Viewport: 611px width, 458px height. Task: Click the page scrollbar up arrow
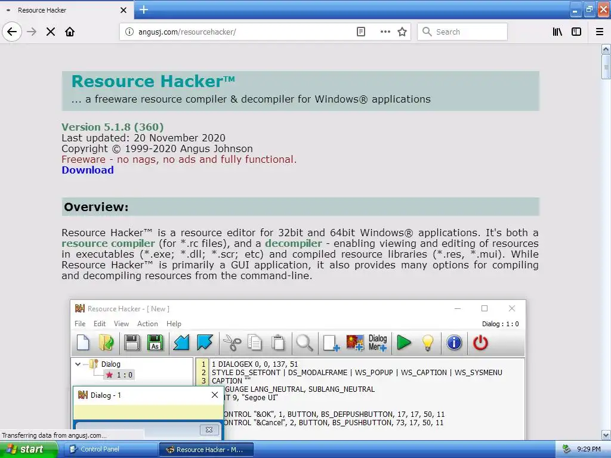pyautogui.click(x=606, y=49)
